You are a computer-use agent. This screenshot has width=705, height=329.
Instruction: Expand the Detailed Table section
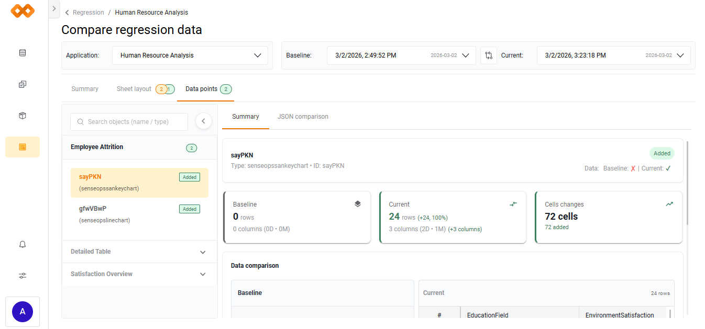click(x=139, y=252)
